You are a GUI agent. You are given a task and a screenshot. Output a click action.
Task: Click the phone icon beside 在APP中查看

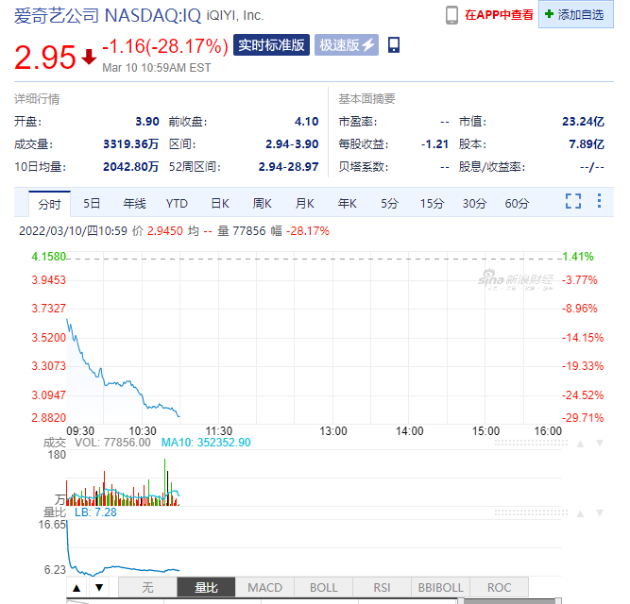click(451, 15)
